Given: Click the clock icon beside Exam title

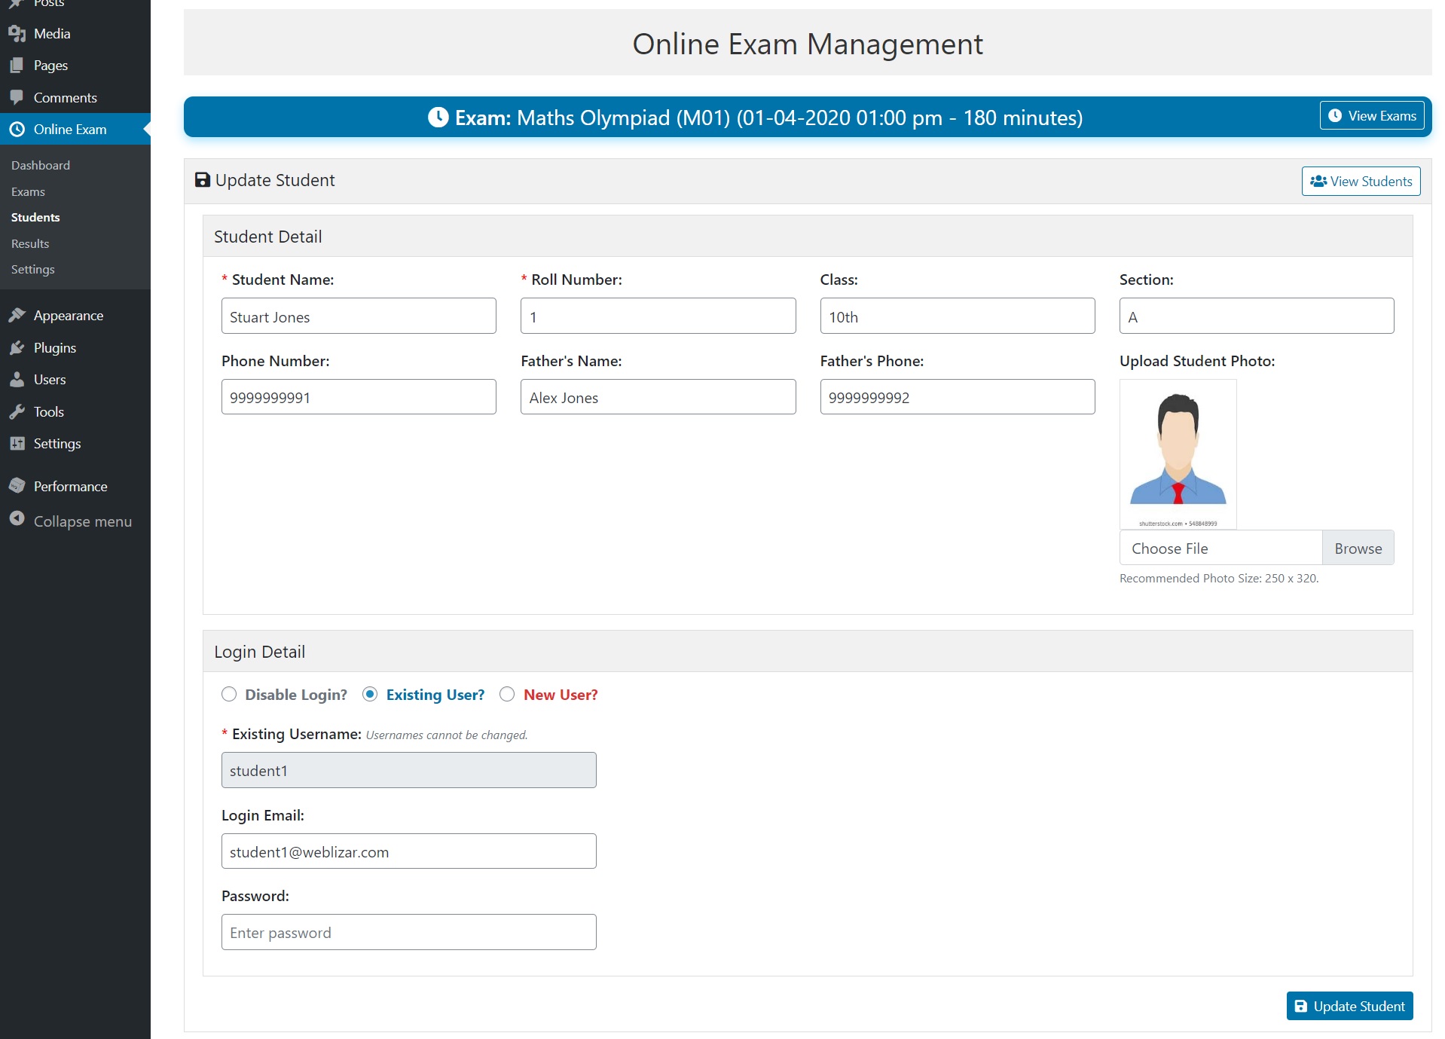Looking at the screenshot, I should pyautogui.click(x=438, y=118).
